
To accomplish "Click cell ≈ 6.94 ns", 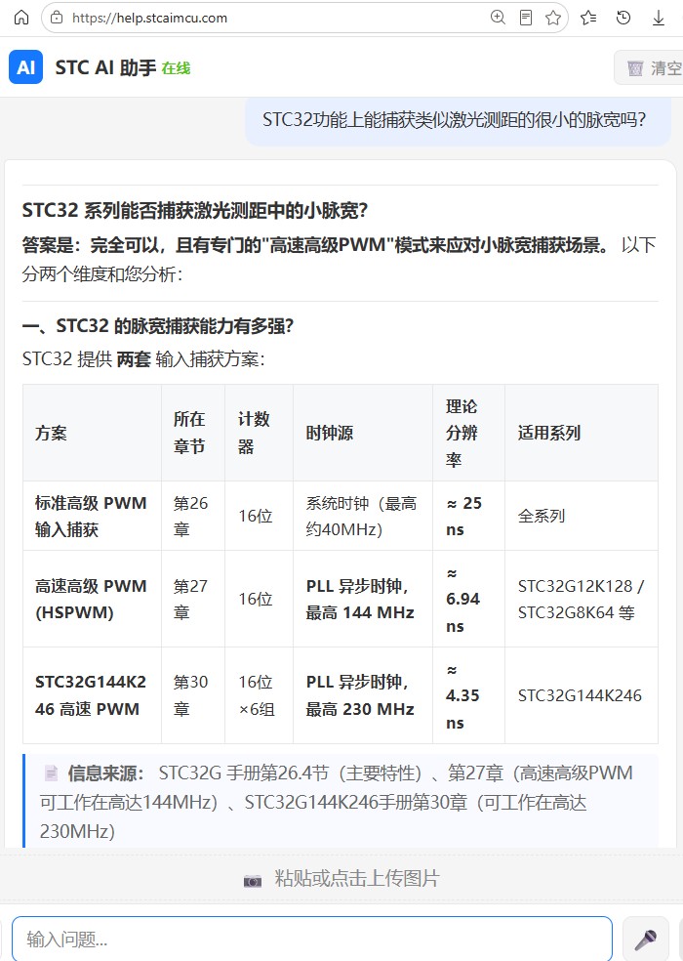I will pyautogui.click(x=468, y=599).
